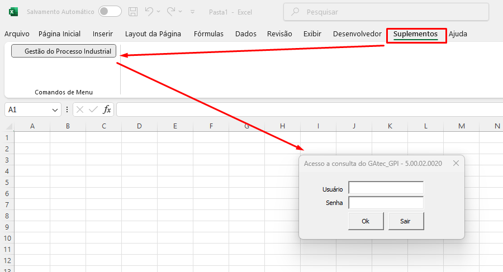Switch to the Fórmulas tab
The image size is (503, 272).
click(208, 34)
